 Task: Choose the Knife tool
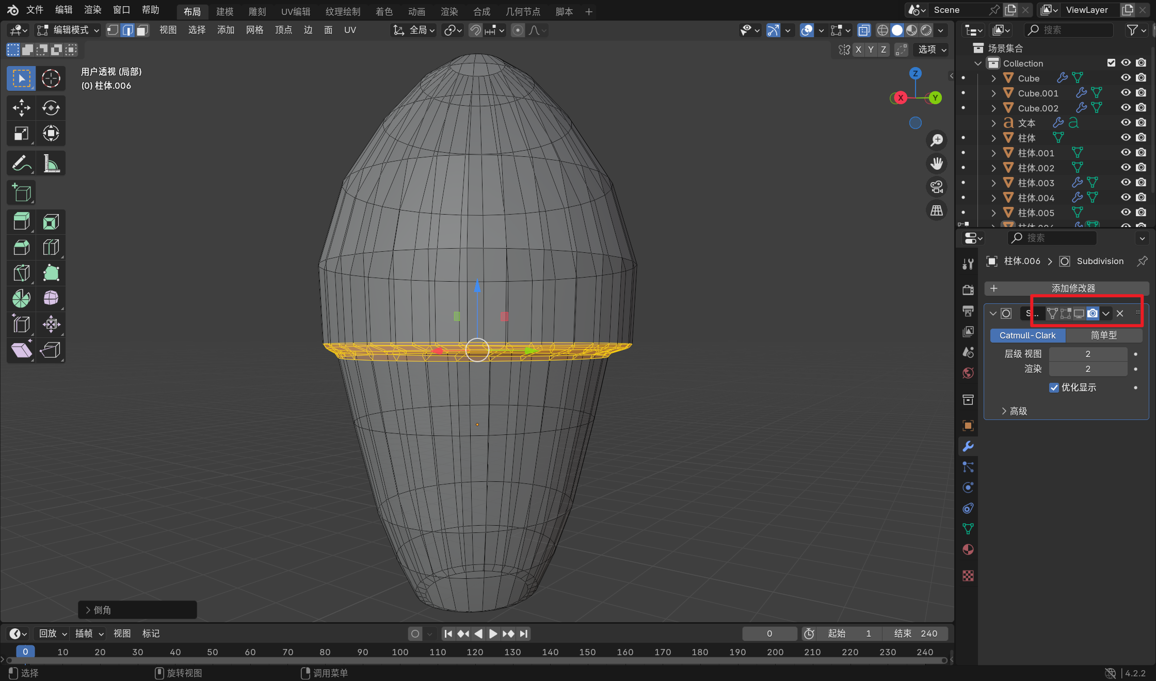21,273
